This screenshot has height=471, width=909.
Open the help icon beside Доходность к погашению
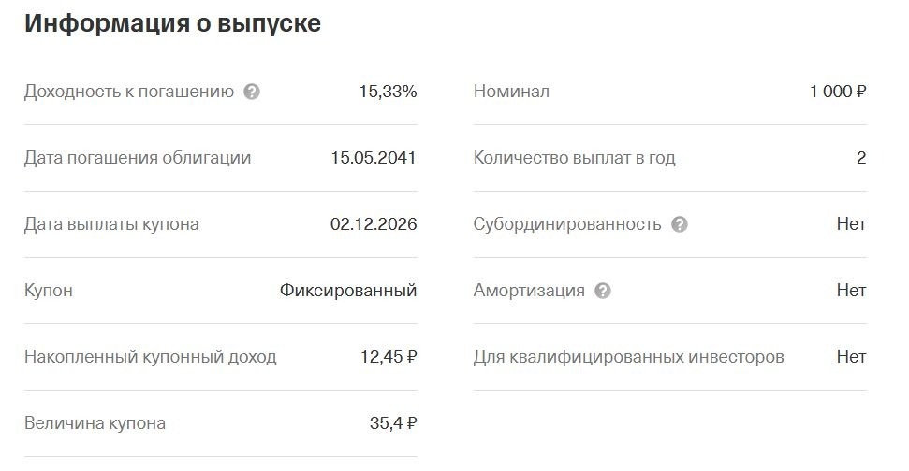pyautogui.click(x=252, y=92)
